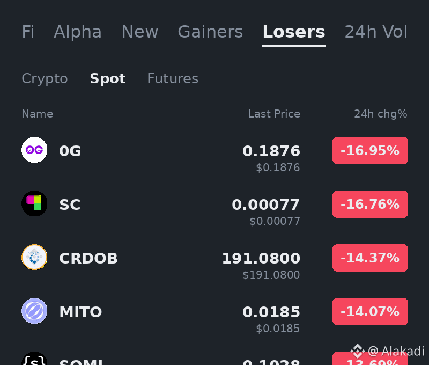Click the -16.95% change badge for 0G
Image resolution: width=429 pixels, height=365 pixels.
(370, 150)
